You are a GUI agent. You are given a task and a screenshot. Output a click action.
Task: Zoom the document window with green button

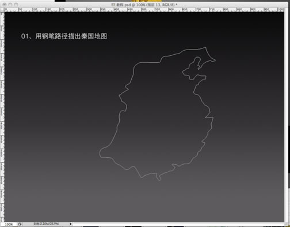tap(16, 5)
